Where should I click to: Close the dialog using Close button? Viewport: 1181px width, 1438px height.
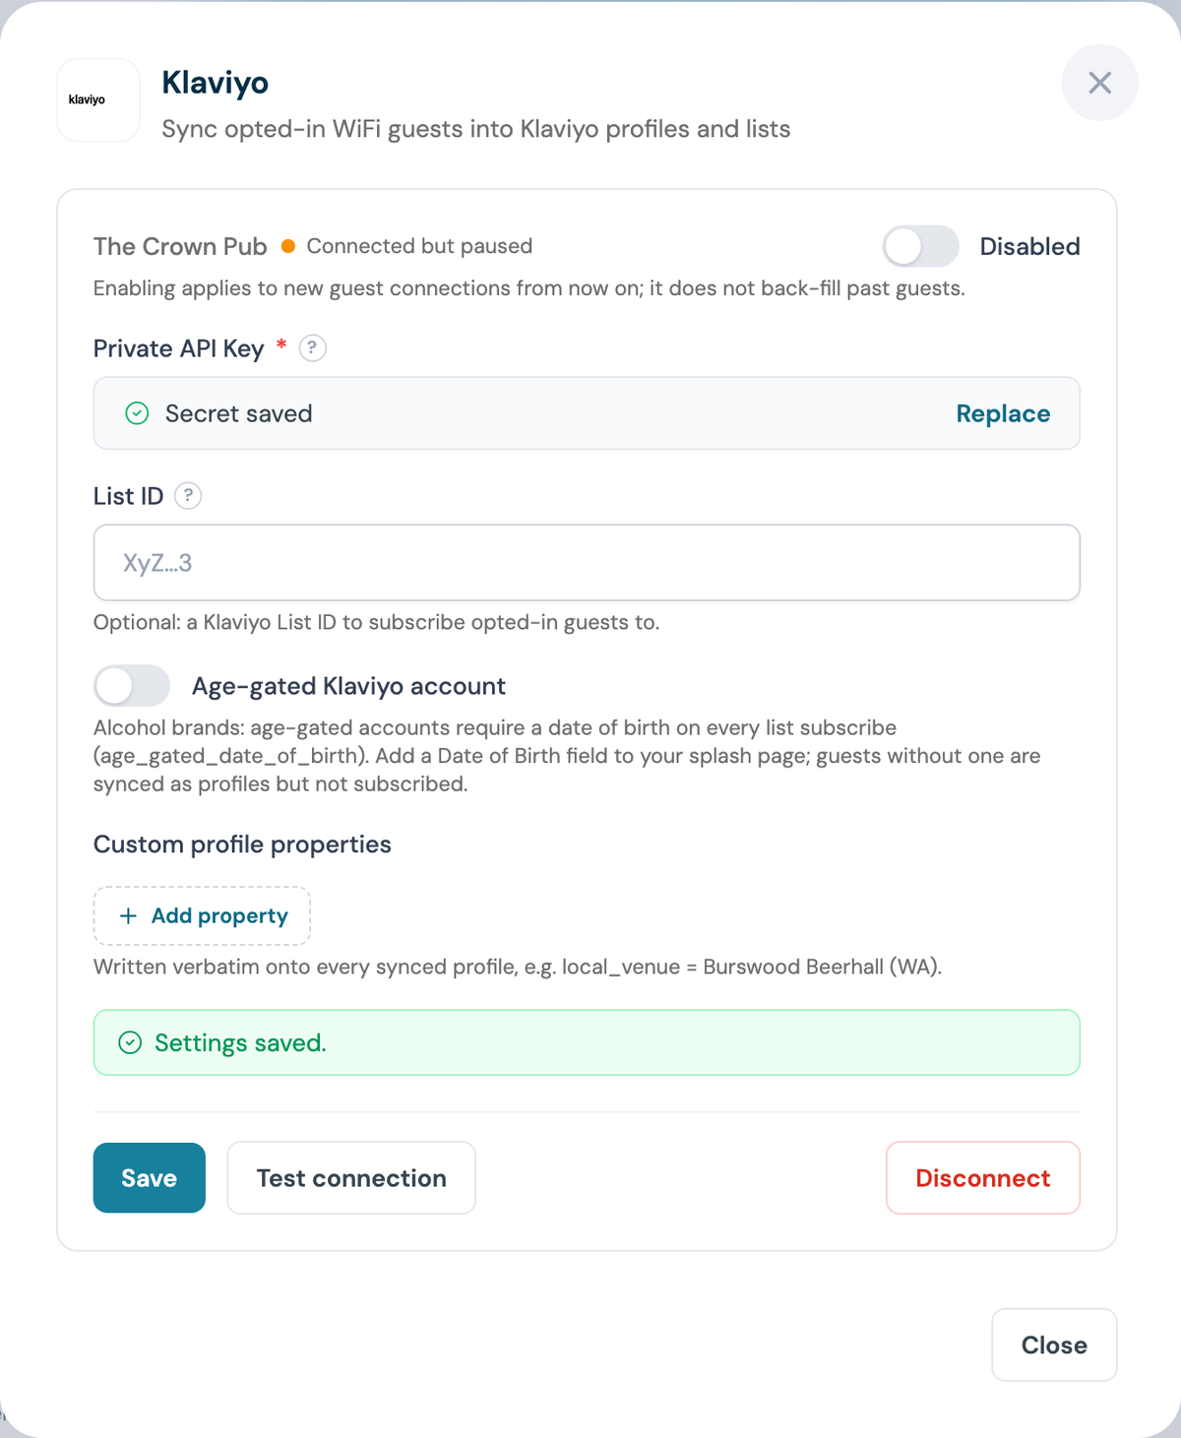coord(1054,1344)
